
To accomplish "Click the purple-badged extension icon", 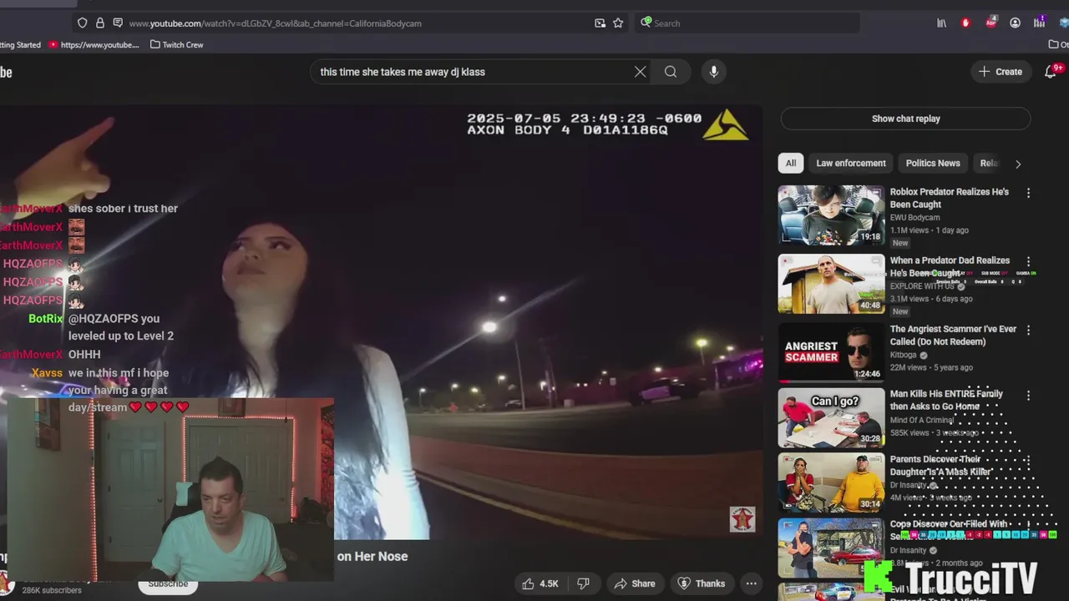I will point(1039,23).
